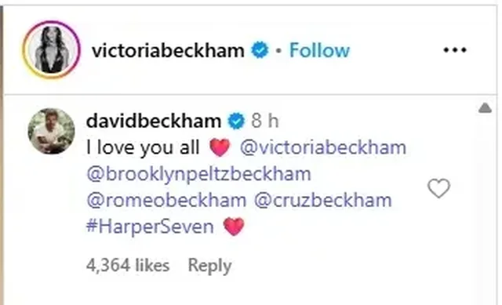Click the red heart emoji after 'all'
This screenshot has height=305, width=502.
[220, 147]
